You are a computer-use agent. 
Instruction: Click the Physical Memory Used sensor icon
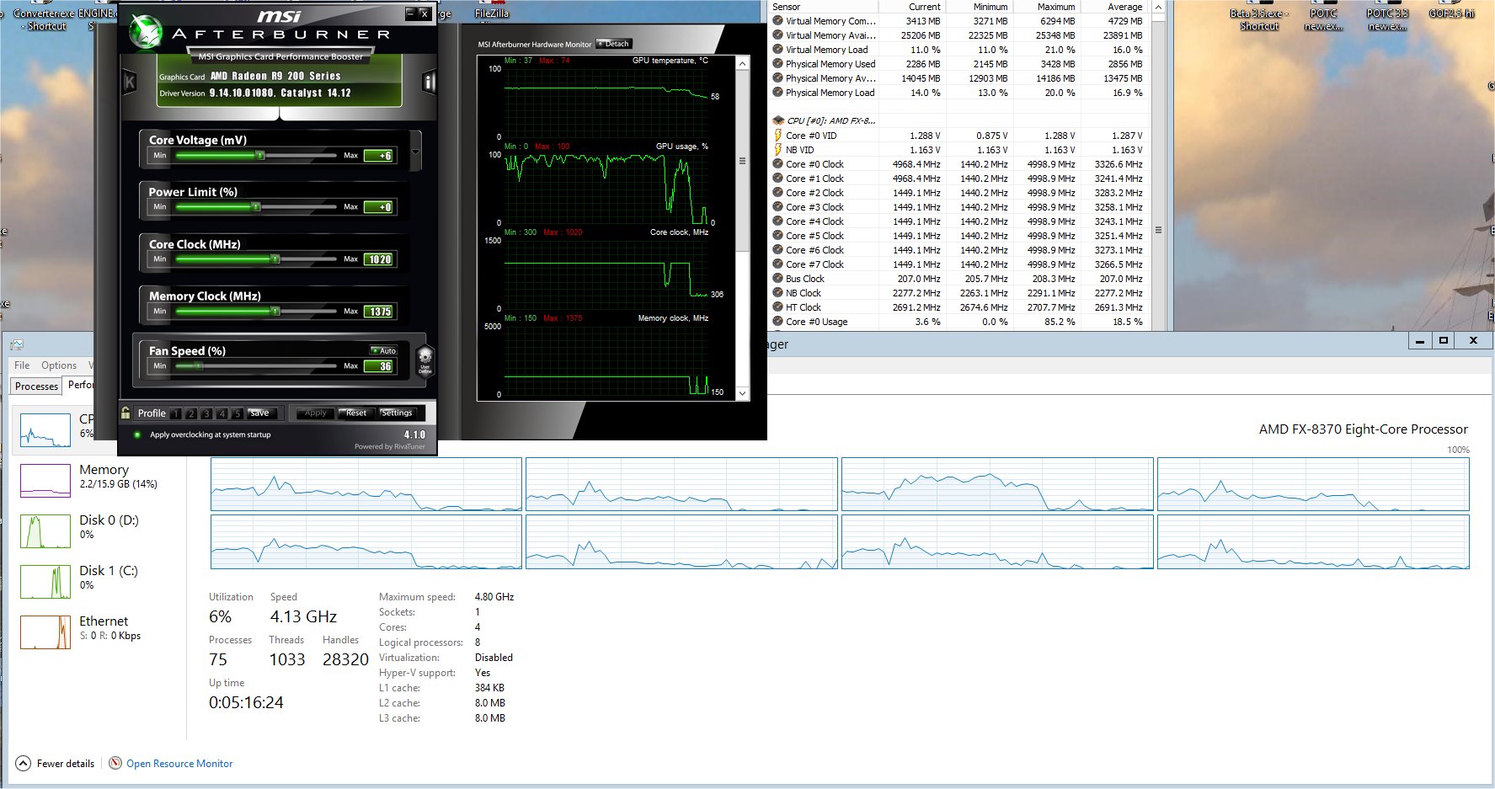(777, 63)
